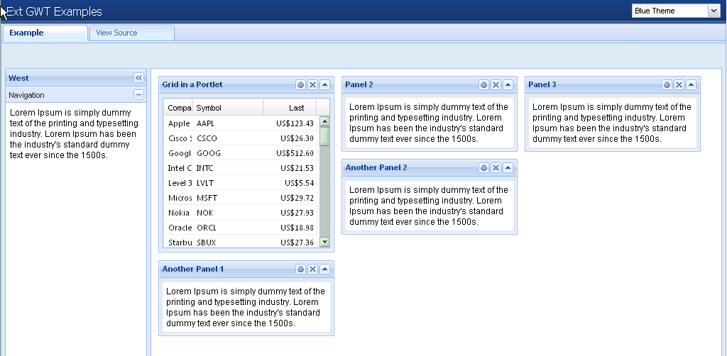Click the gear icon on Panel 3
This screenshot has height=356, width=727.
coord(667,85)
